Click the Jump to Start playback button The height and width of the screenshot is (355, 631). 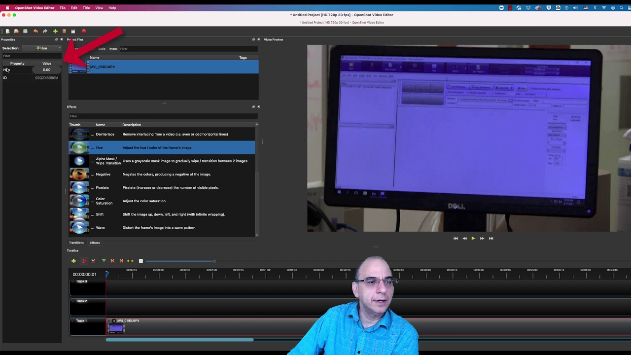point(456,238)
